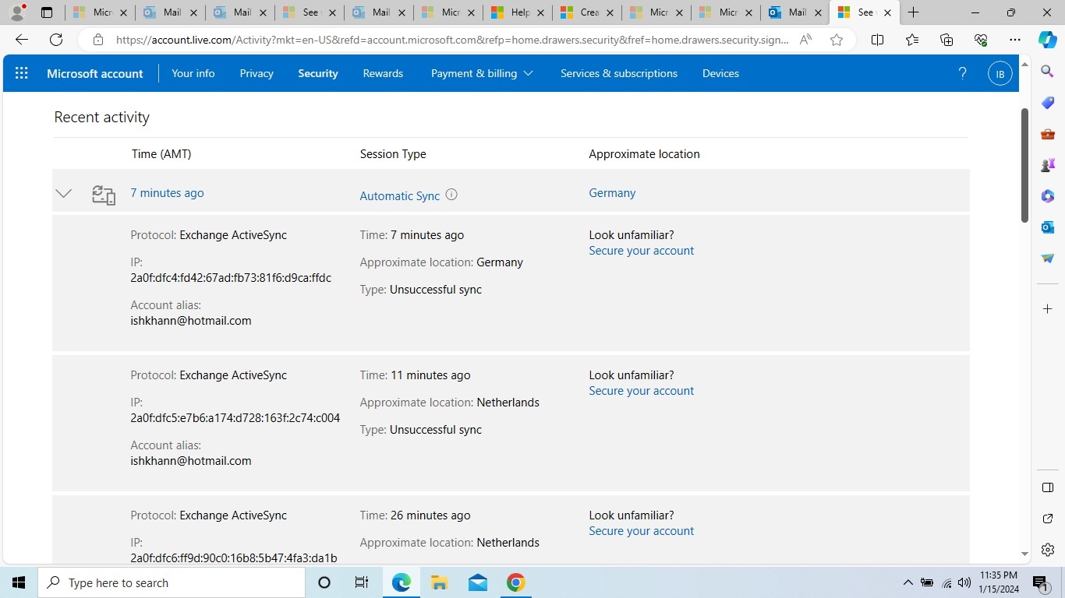Screen dimensions: 1065x598
Task: Click the Windows taskbar search box
Action: (x=172, y=582)
